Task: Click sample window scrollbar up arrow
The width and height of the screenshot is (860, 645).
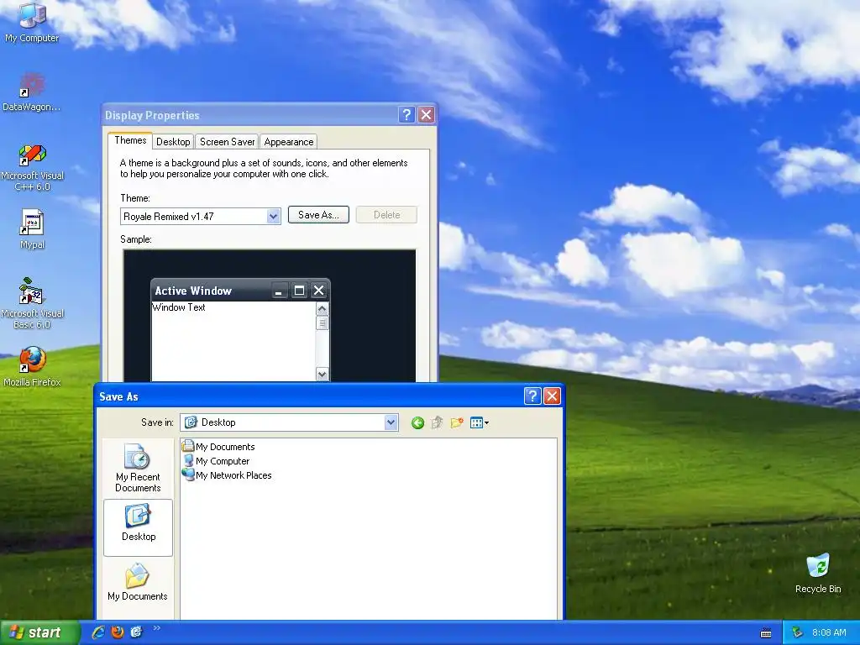Action: click(x=322, y=309)
